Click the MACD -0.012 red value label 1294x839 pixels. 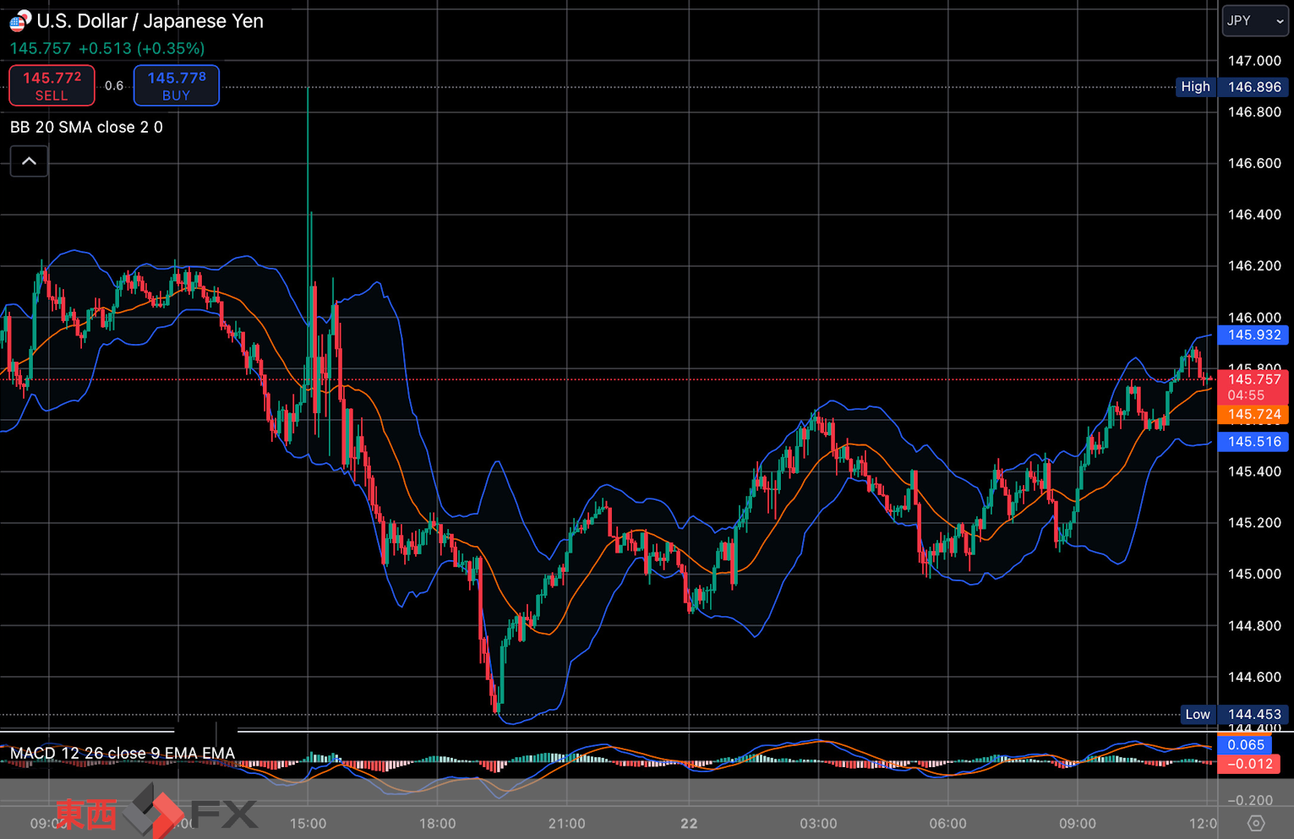pyautogui.click(x=1249, y=764)
